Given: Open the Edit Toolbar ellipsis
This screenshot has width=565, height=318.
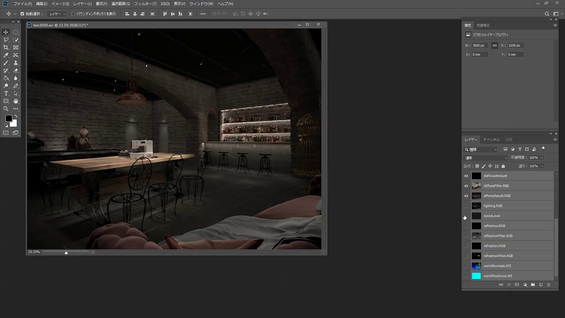Looking at the screenshot, I should [16, 109].
